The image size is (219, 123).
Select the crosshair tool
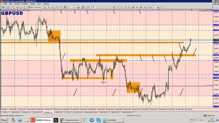98,7
